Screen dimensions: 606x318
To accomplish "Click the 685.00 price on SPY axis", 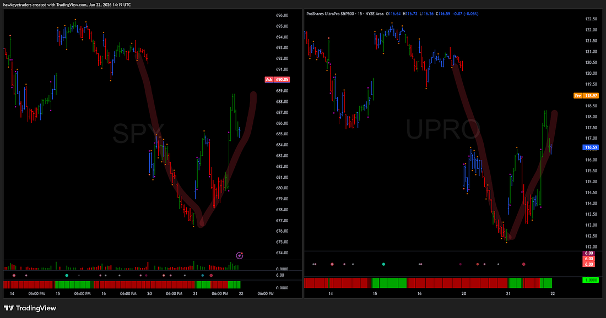I will click(x=282, y=134).
